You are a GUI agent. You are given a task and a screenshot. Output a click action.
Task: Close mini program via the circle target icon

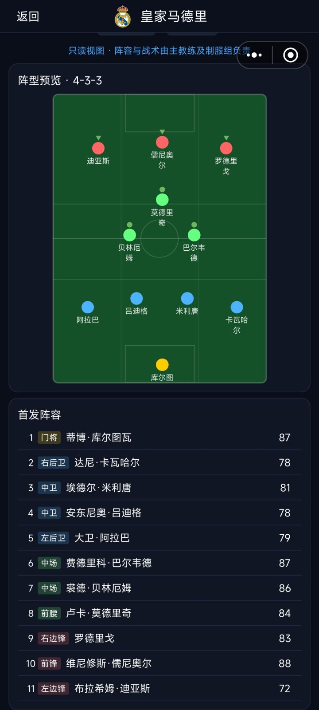tap(290, 55)
